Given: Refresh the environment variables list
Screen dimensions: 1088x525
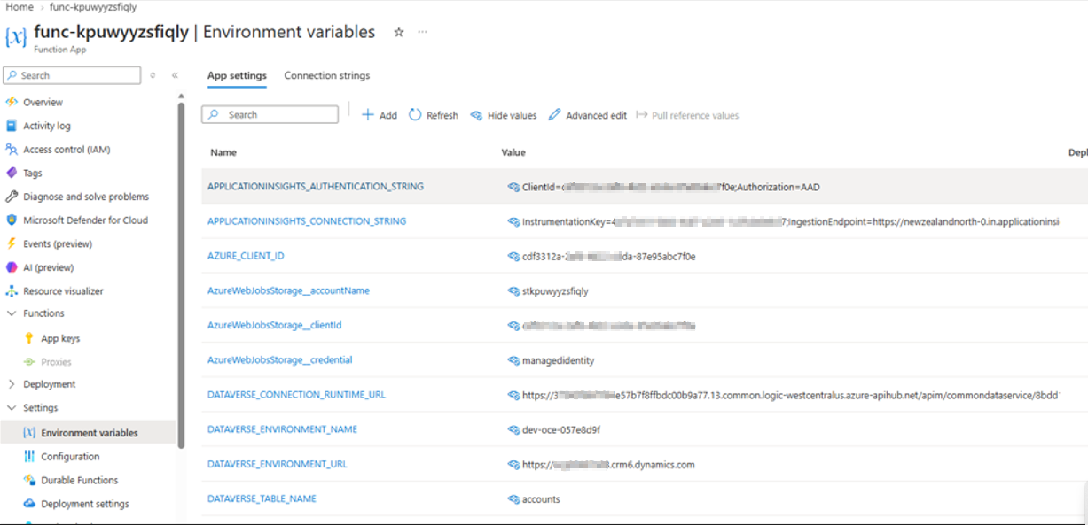Looking at the screenshot, I should click(434, 115).
